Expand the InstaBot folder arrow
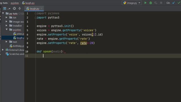181x102 pixels. coord(7,25)
